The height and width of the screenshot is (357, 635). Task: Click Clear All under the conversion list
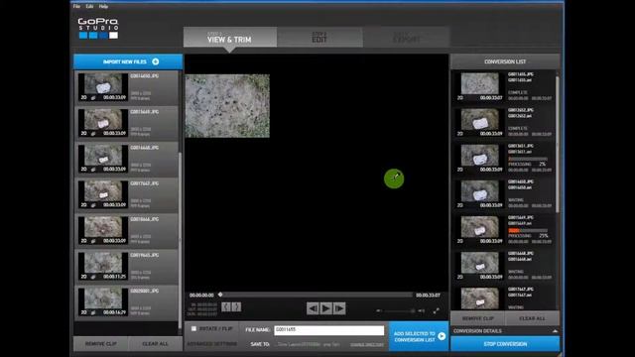532,318
